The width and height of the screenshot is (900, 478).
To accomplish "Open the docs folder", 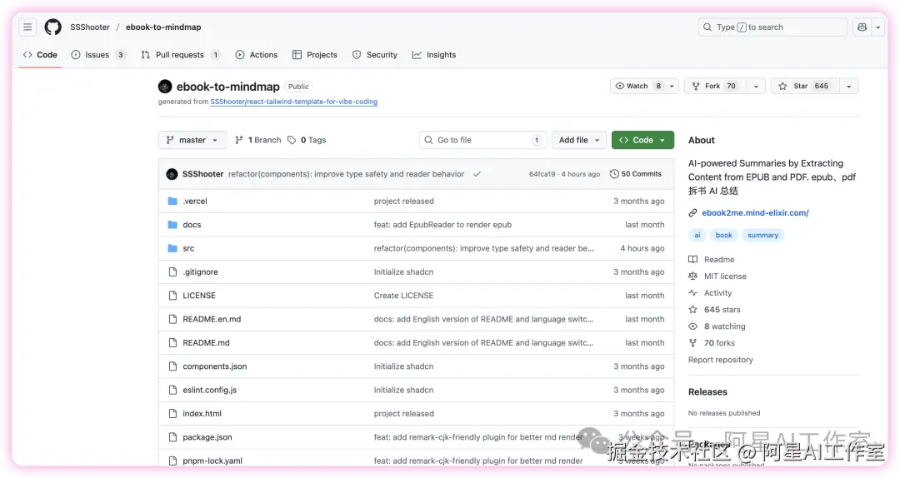I will [x=192, y=224].
